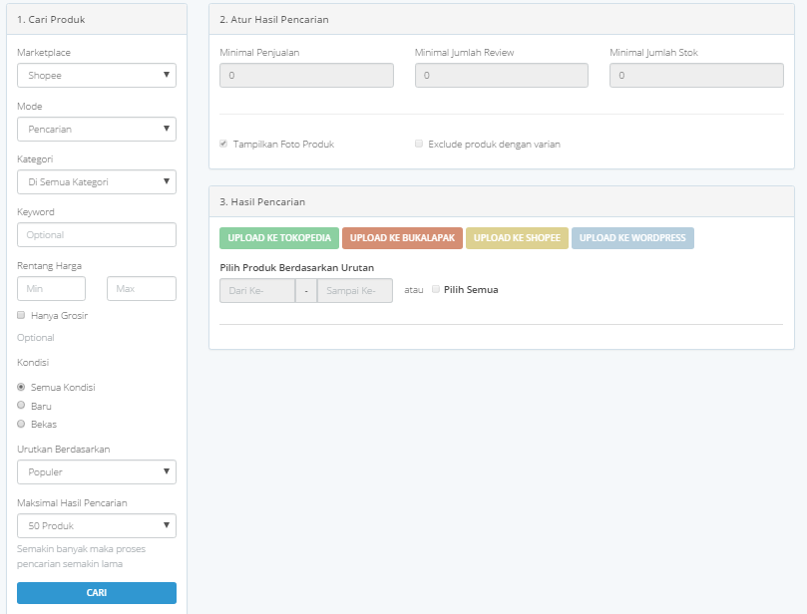This screenshot has width=807, height=614.
Task: Expand the Mode dropdown set to Pencarian
Action: tap(97, 129)
